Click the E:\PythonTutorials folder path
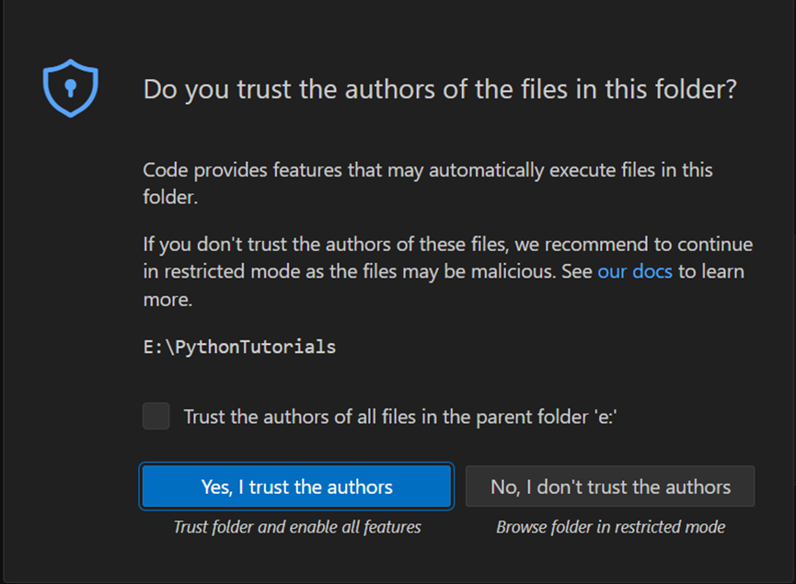 tap(239, 347)
